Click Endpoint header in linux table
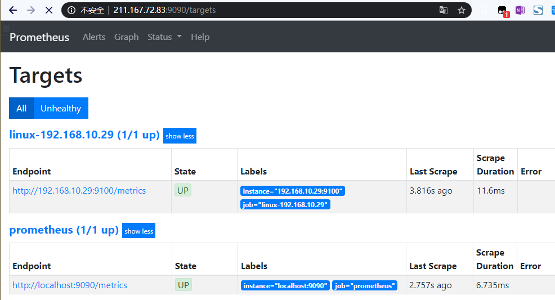Viewport: 555px width, 300px height. (32, 172)
